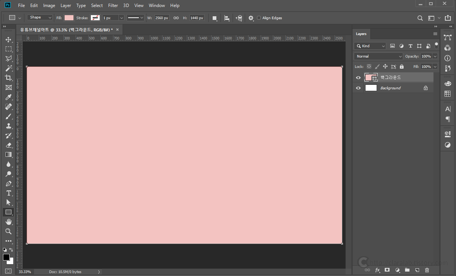The image size is (456, 276).
Task: Toggle lock image pixels
Action: 377,66
